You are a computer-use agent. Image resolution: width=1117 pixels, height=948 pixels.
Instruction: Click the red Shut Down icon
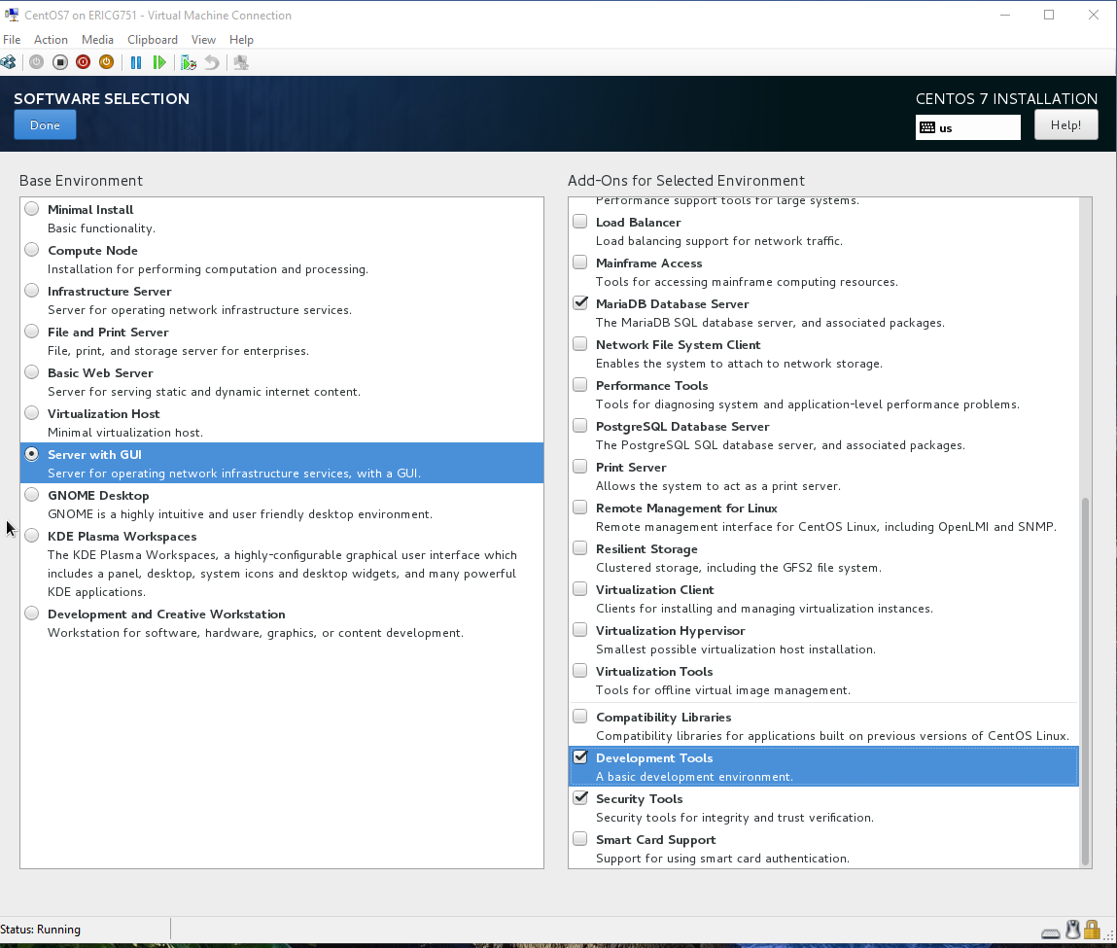(84, 62)
